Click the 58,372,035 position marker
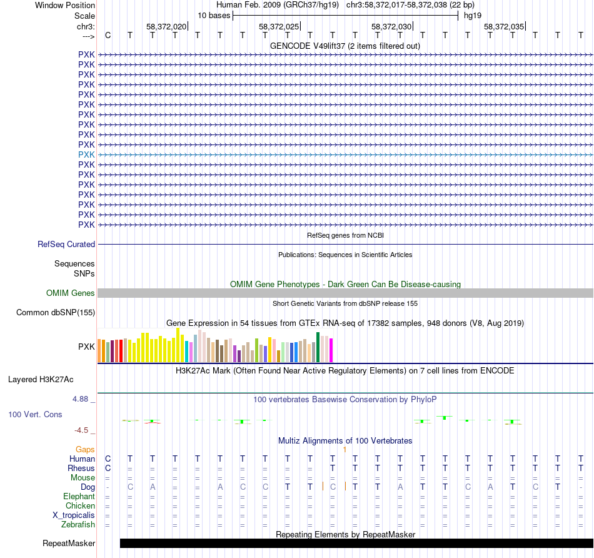 pos(504,26)
